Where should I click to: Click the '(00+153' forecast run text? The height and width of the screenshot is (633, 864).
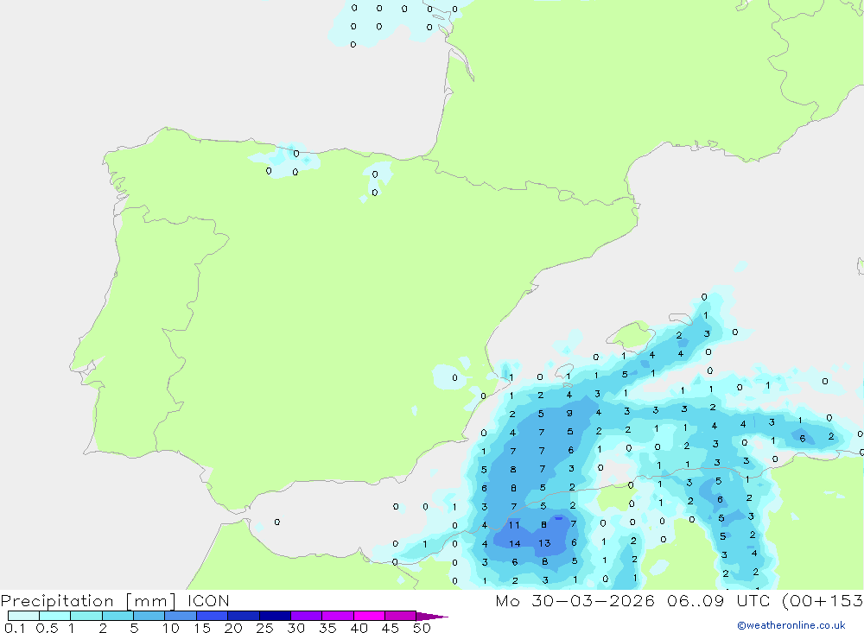click(x=823, y=601)
